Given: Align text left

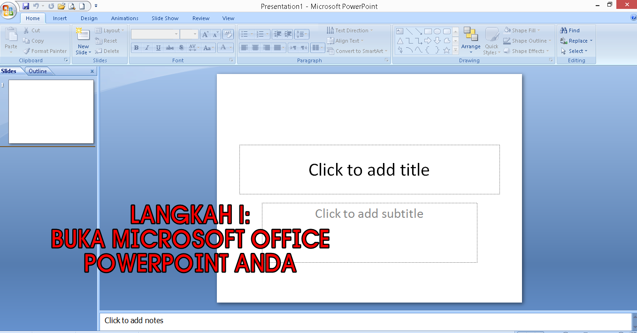Looking at the screenshot, I should coord(244,48).
